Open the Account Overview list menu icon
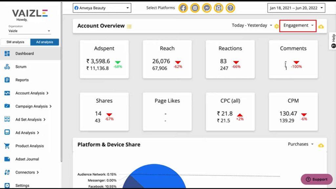336x189 pixels. tap(129, 26)
